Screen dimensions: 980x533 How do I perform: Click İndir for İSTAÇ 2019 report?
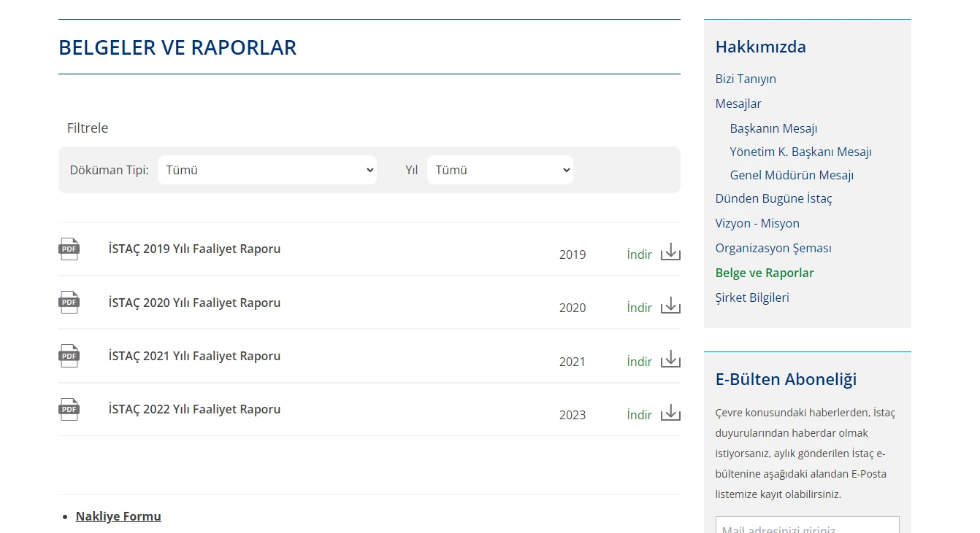(x=639, y=254)
